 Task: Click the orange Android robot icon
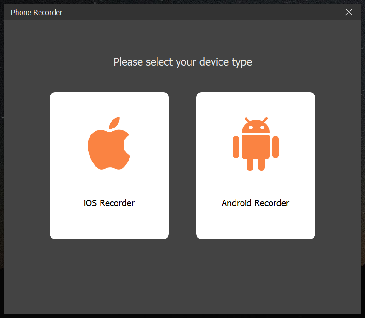point(256,144)
